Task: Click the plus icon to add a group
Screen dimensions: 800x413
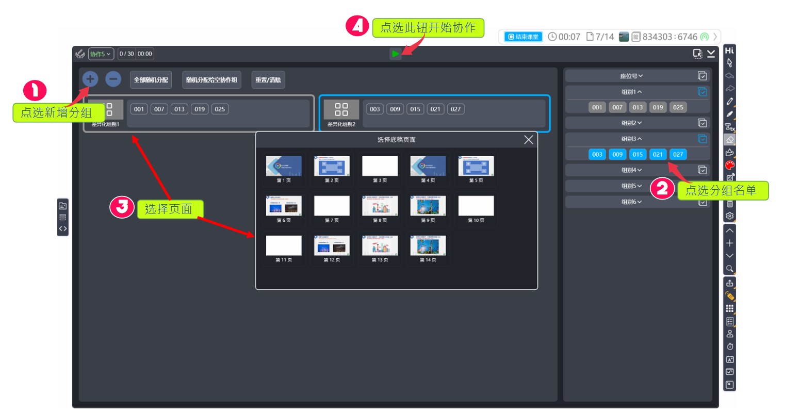Action: [x=90, y=79]
